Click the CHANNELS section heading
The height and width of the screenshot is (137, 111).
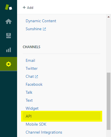click(32, 47)
